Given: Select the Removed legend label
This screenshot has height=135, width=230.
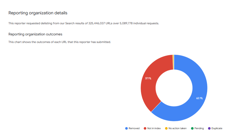Looking at the screenshot, I should point(134,128).
